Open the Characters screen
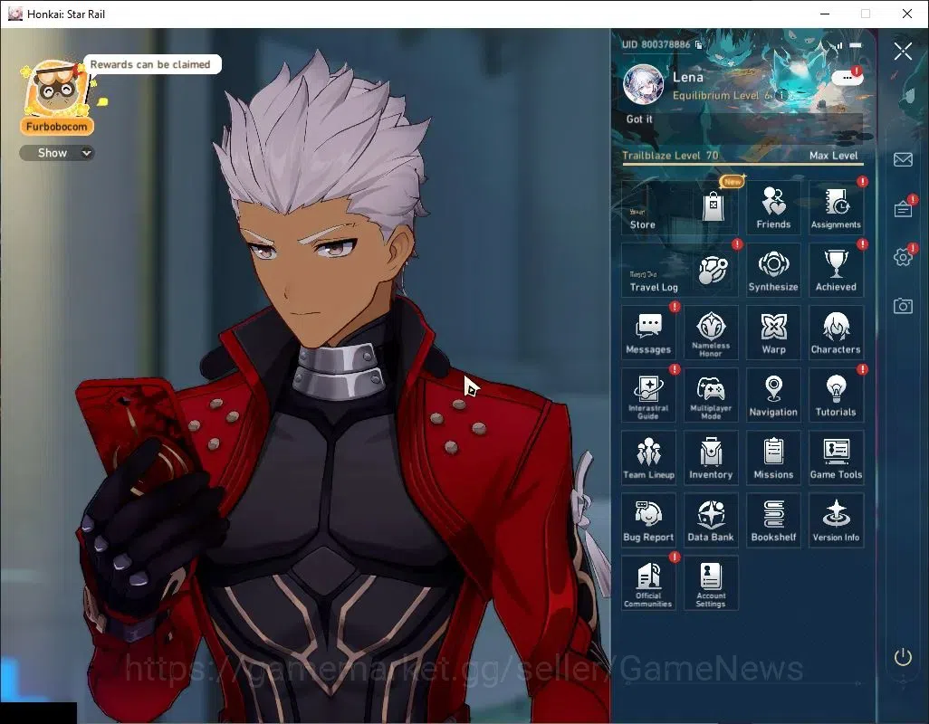 pyautogui.click(x=836, y=333)
